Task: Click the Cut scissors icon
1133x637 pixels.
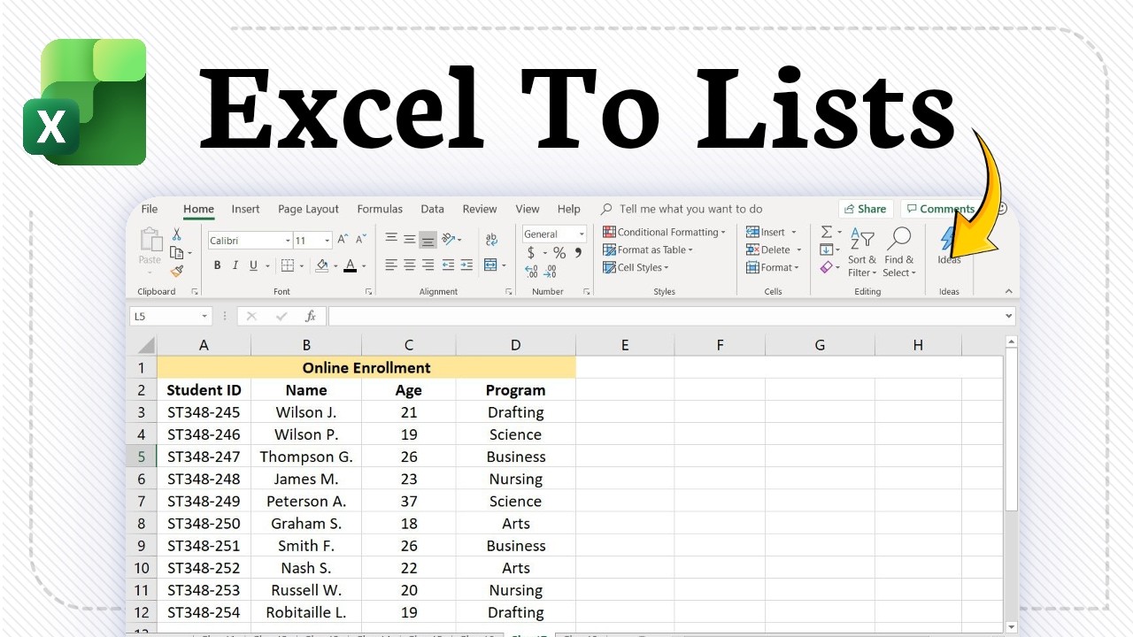Action: coord(177,234)
